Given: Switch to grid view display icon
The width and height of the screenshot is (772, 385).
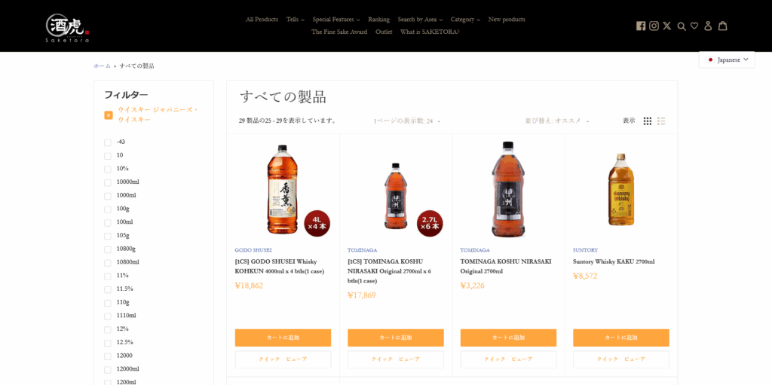Looking at the screenshot, I should point(648,121).
